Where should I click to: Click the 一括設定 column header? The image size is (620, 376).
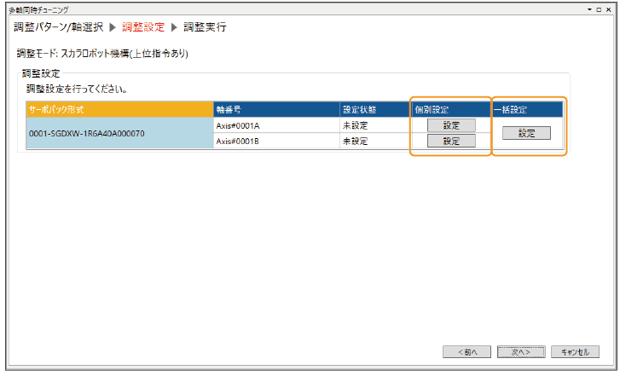(x=527, y=109)
